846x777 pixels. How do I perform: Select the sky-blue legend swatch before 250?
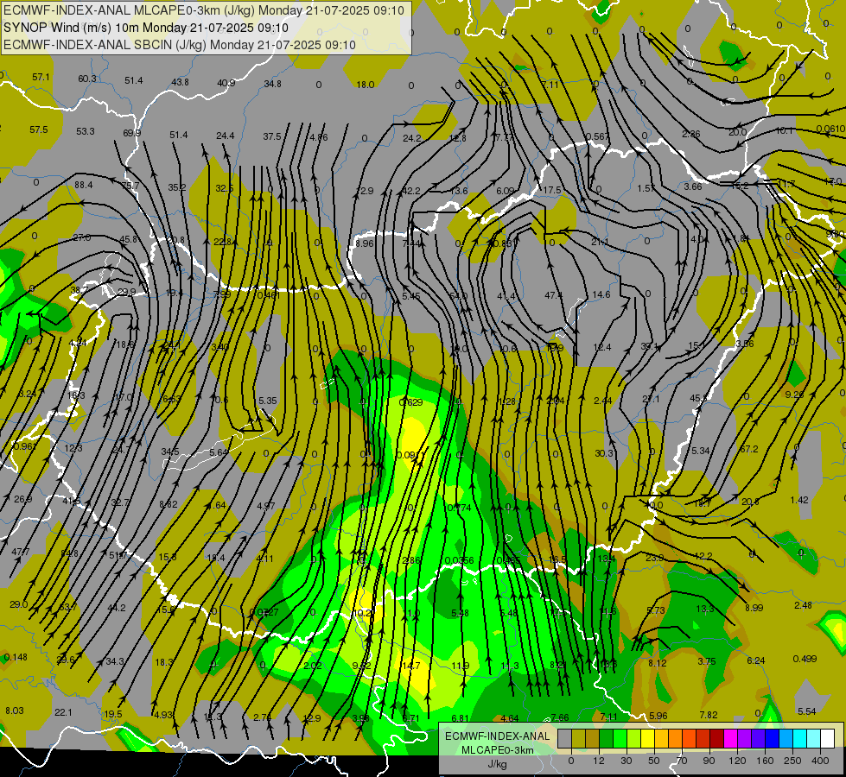coord(786,738)
